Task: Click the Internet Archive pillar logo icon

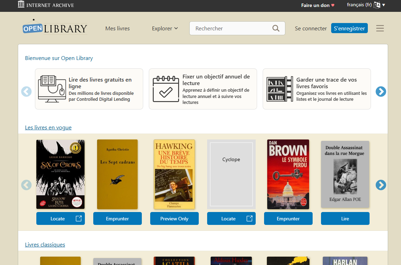Action: coord(21,4)
